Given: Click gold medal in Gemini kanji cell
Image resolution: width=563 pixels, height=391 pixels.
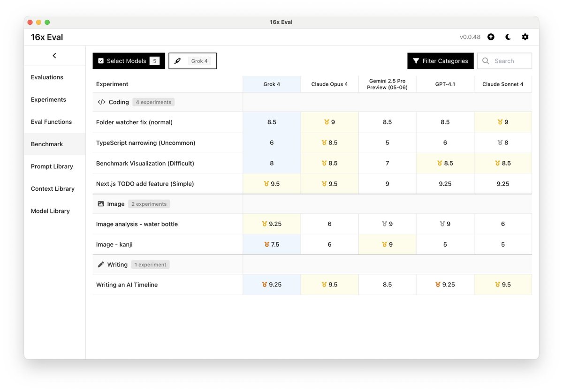Looking at the screenshot, I should click(384, 244).
